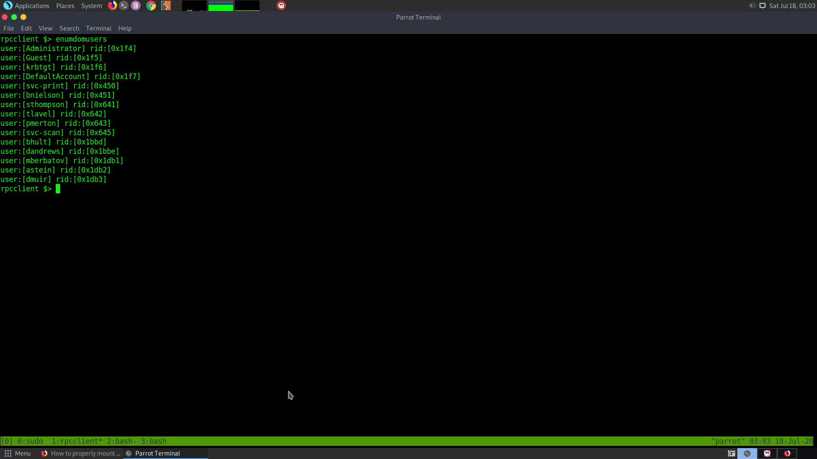
Task: Open the Burp Suite launcher icon
Action: [x=166, y=6]
